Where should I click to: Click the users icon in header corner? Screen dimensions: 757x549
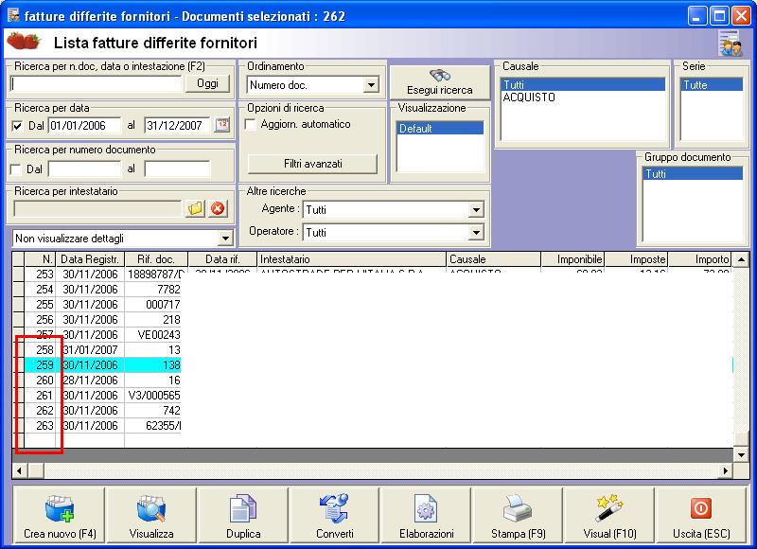[x=730, y=44]
